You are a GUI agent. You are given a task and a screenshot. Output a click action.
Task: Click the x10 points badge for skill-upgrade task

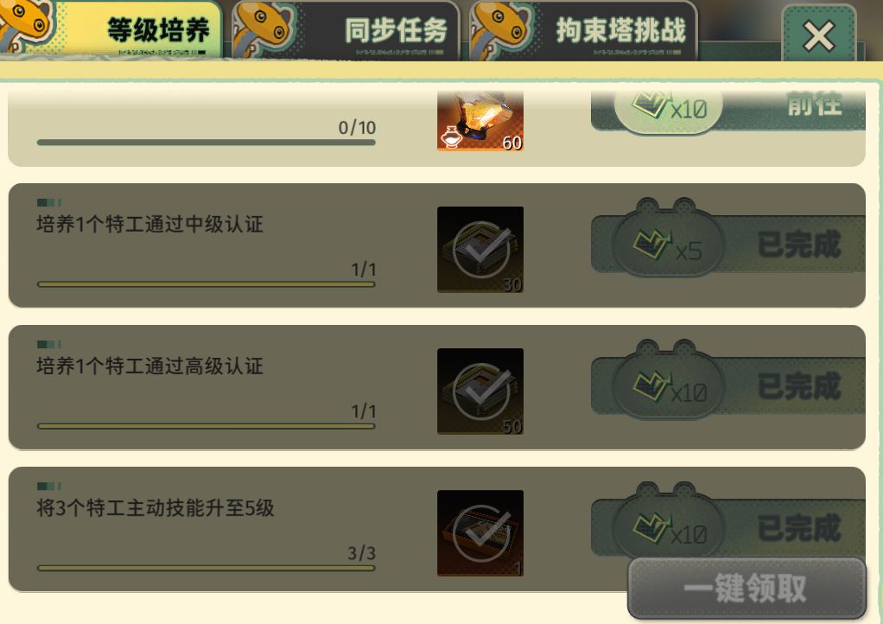669,527
